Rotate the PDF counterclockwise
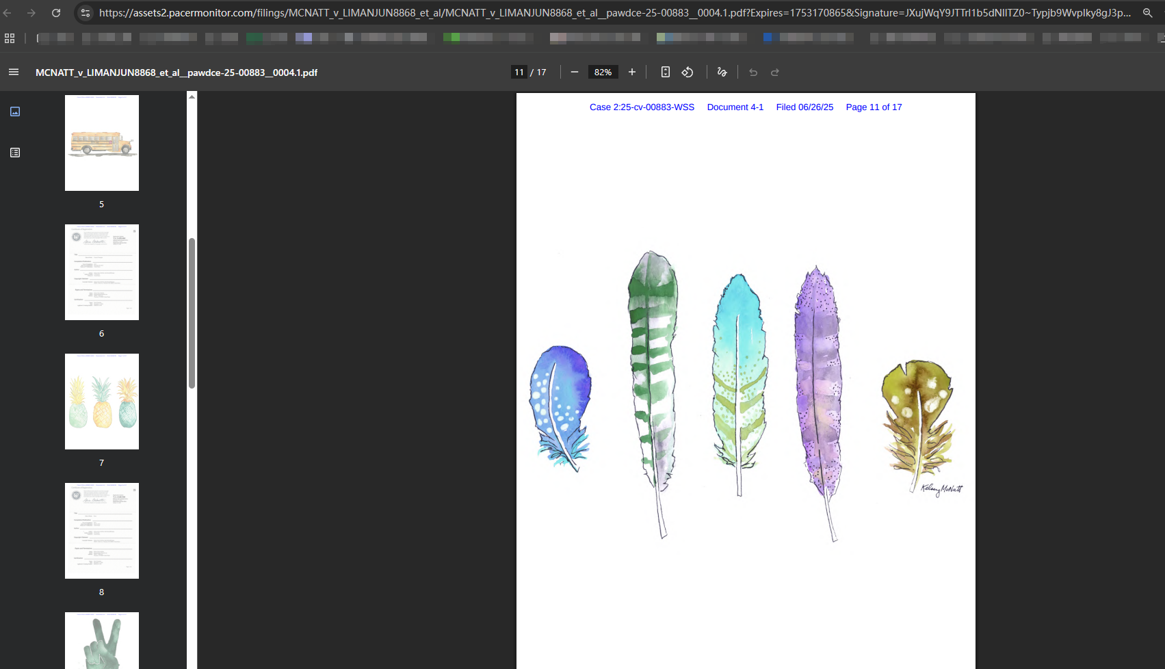 pyautogui.click(x=688, y=73)
